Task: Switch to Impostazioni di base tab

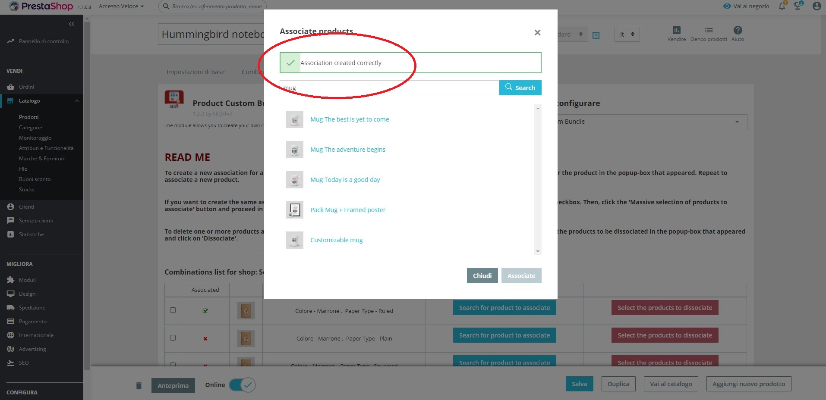Action: [x=195, y=72]
